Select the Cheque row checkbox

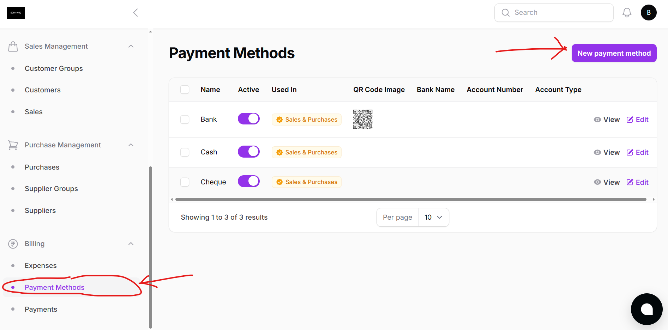(x=185, y=182)
